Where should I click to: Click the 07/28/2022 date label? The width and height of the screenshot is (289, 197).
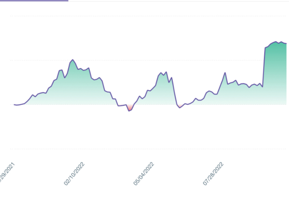click(x=213, y=174)
